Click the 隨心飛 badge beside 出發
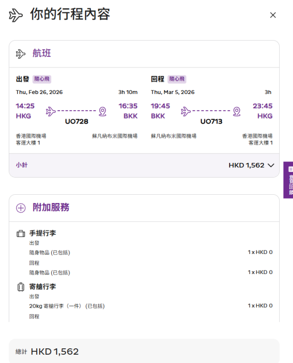 coord(42,79)
